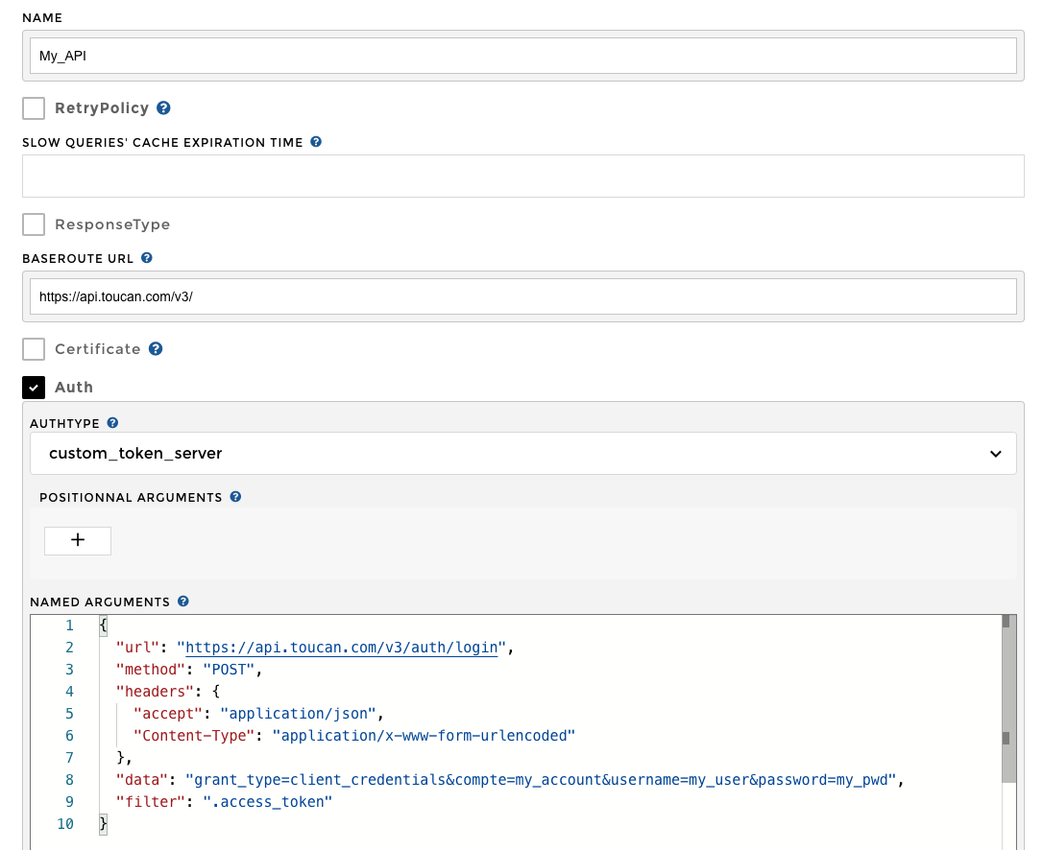Click the AuthType dropdown chevron arrow
This screenshot has height=850, width=1043.
pyautogui.click(x=995, y=454)
